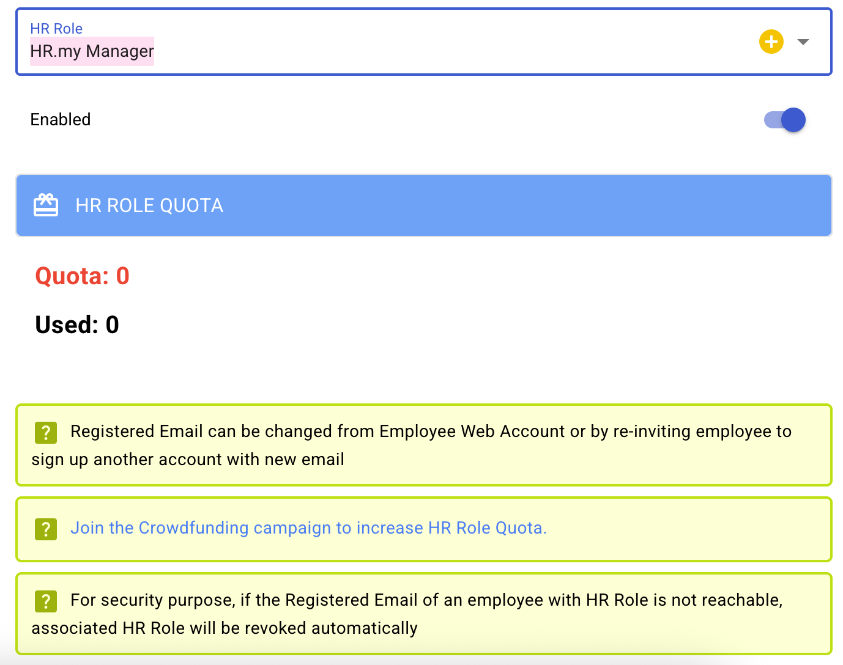Open the Crowdfunding campaign link
This screenshot has height=665, width=843.
point(308,528)
